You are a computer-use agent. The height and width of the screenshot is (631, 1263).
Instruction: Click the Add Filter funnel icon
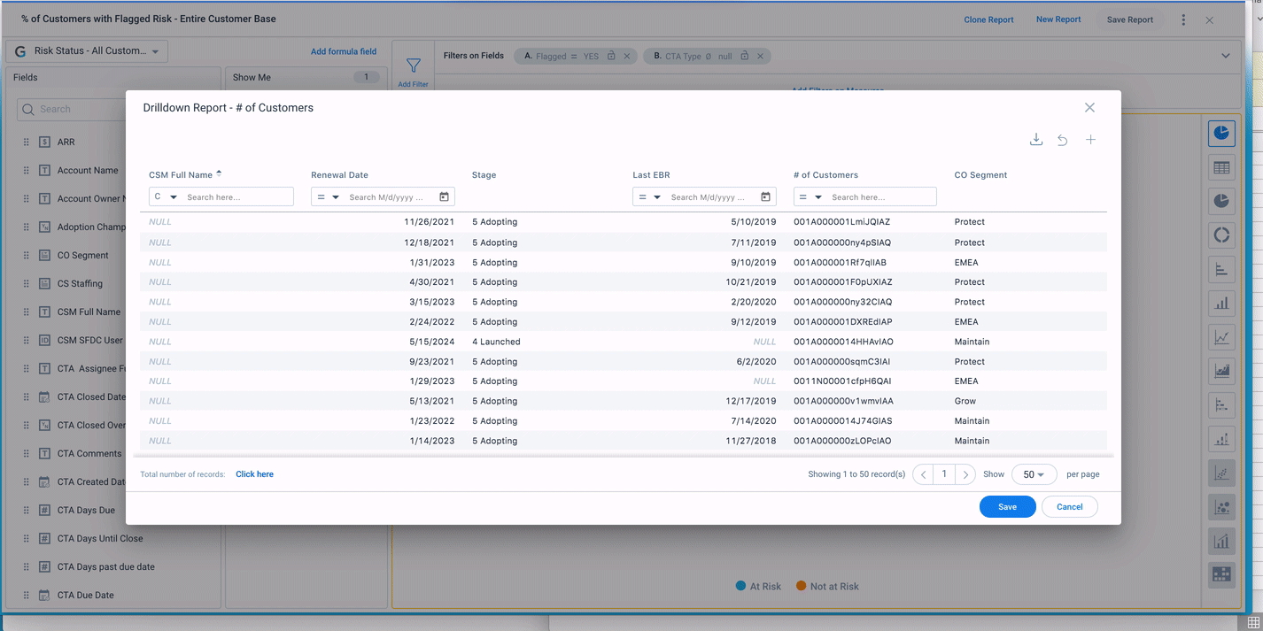[x=413, y=66]
